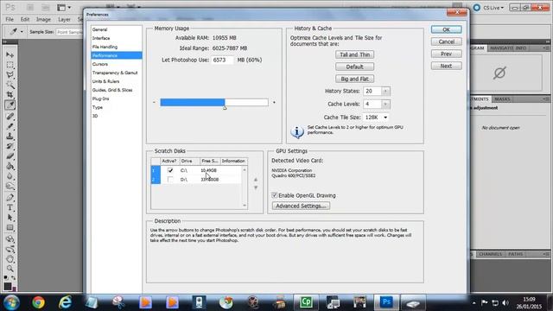The width and height of the screenshot is (553, 311).
Task: Switch to the Channels tab
Action: point(490,254)
